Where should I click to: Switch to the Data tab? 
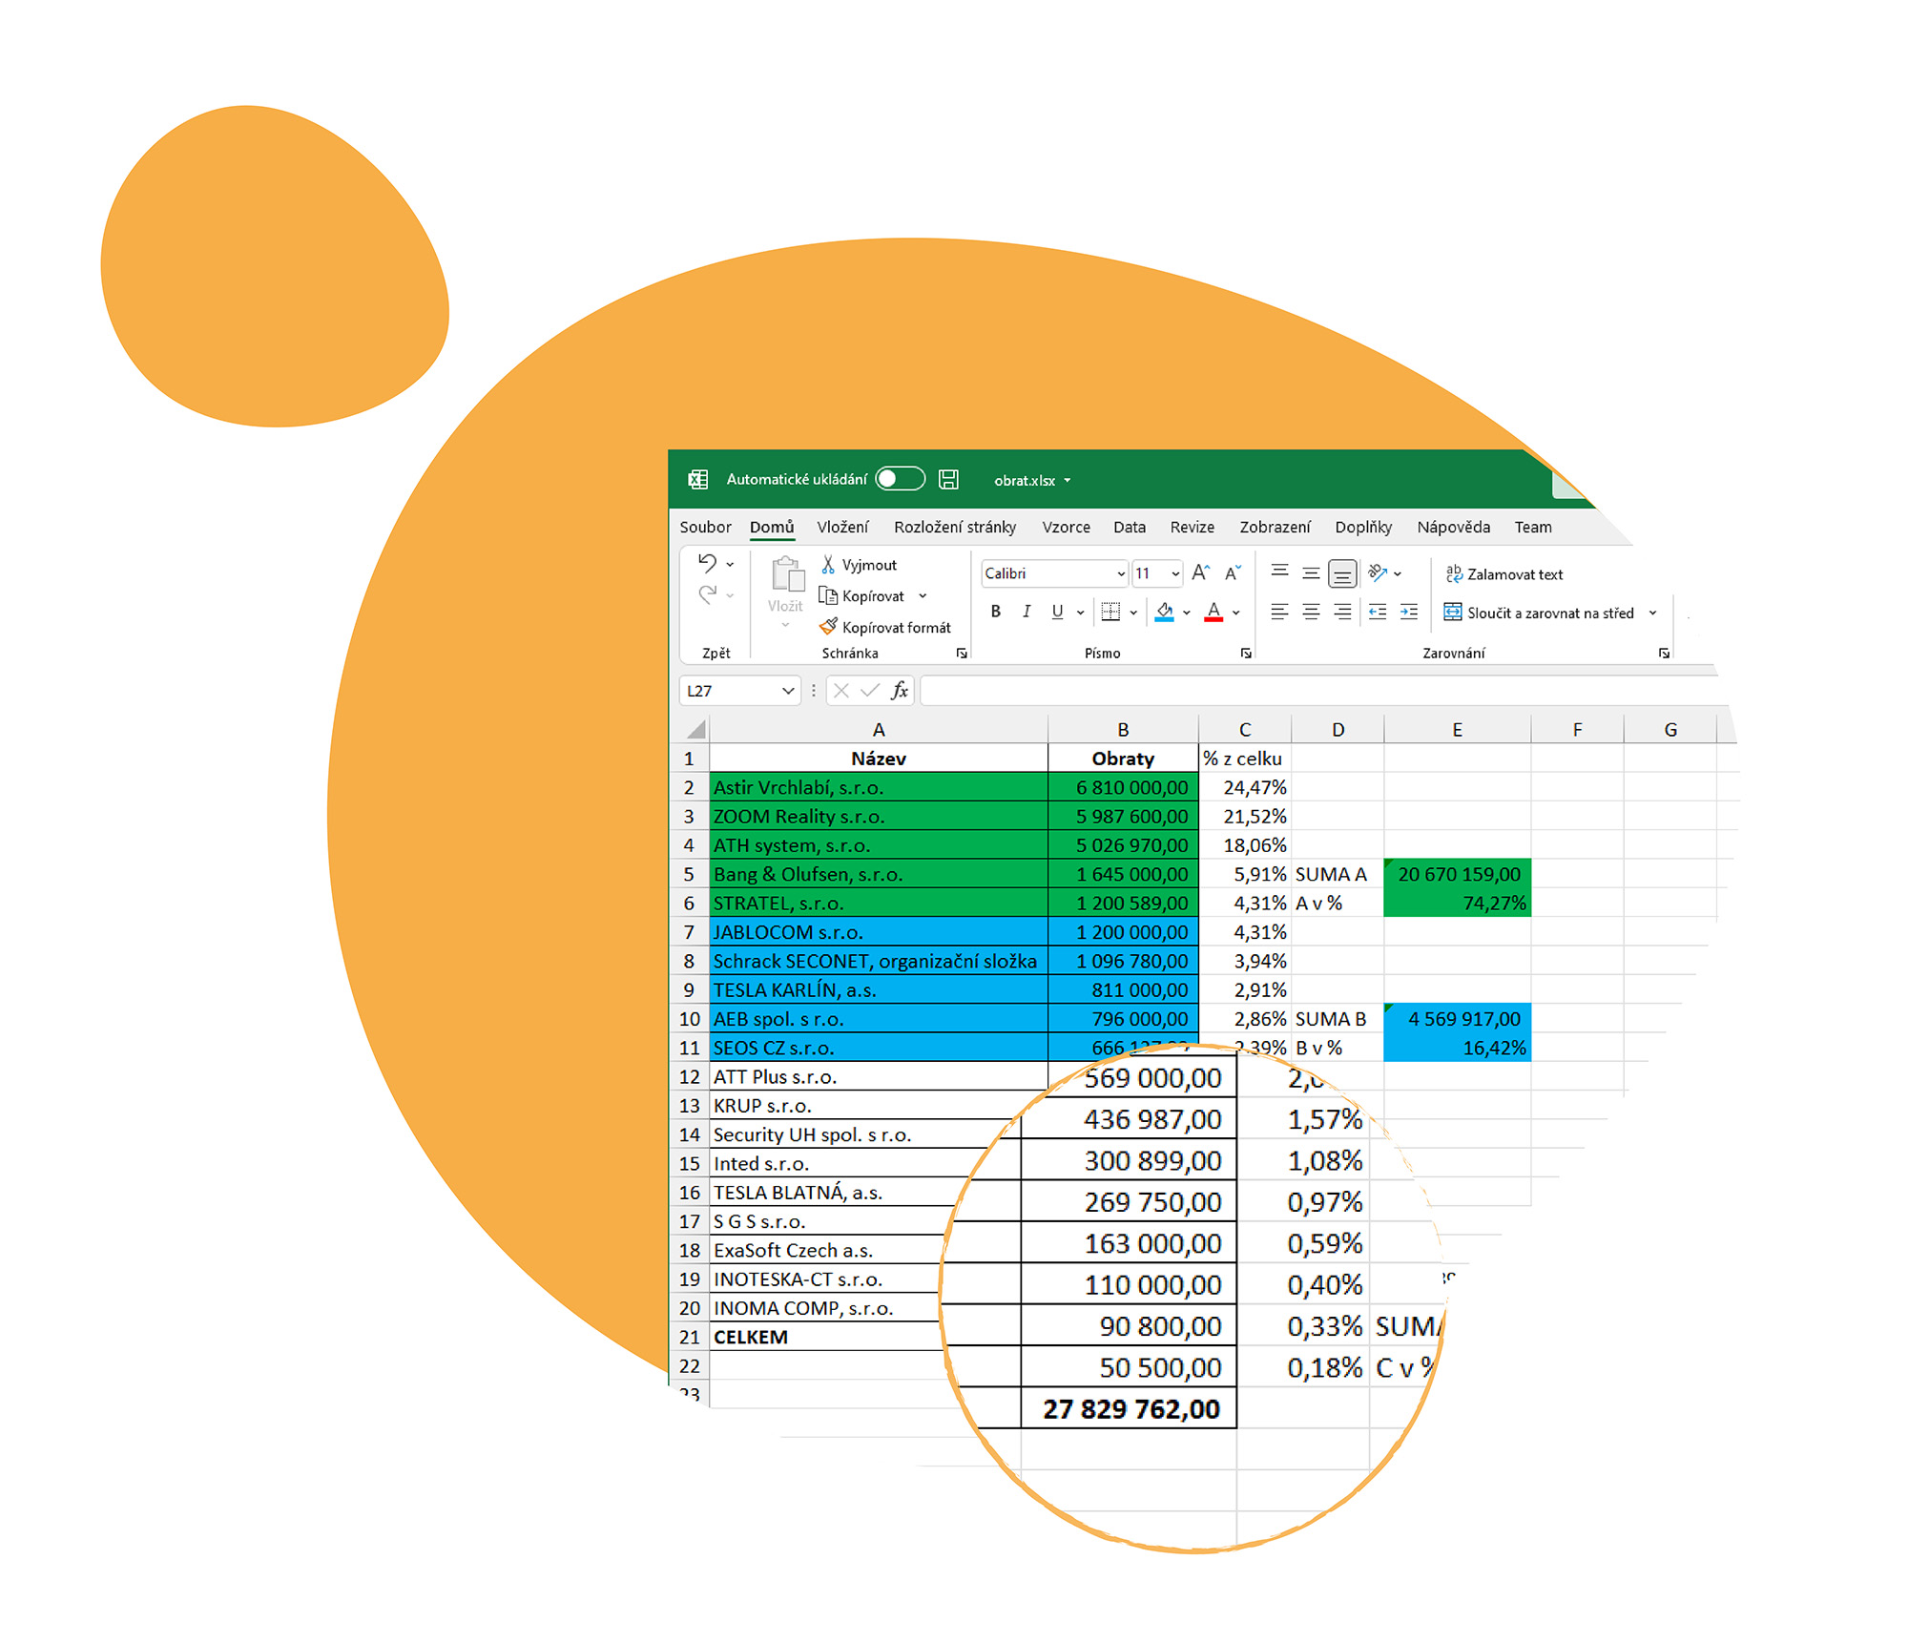tap(1130, 527)
